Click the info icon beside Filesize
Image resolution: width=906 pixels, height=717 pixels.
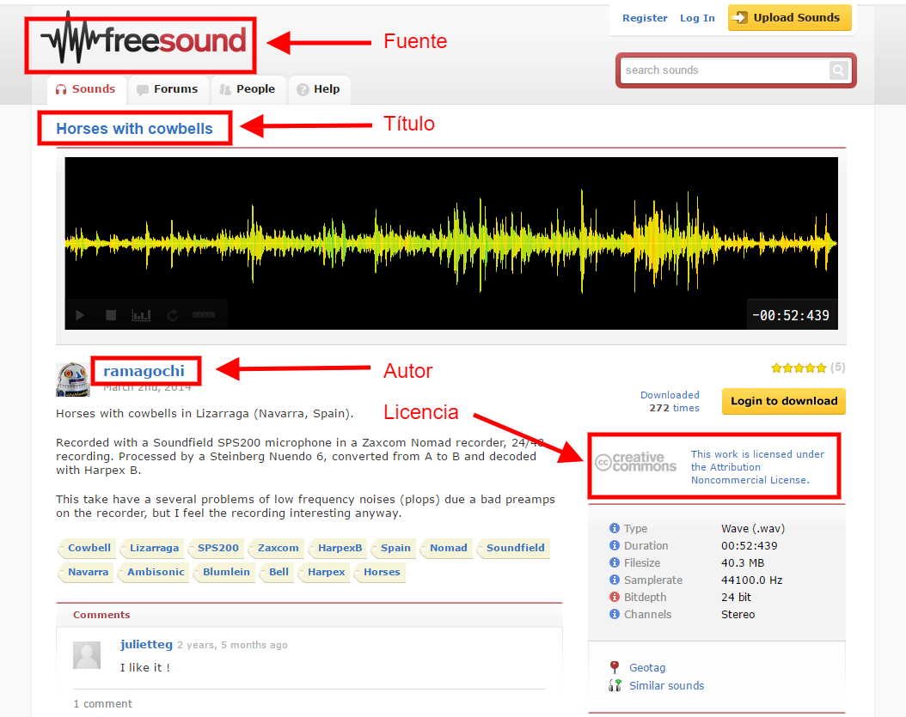tap(615, 562)
